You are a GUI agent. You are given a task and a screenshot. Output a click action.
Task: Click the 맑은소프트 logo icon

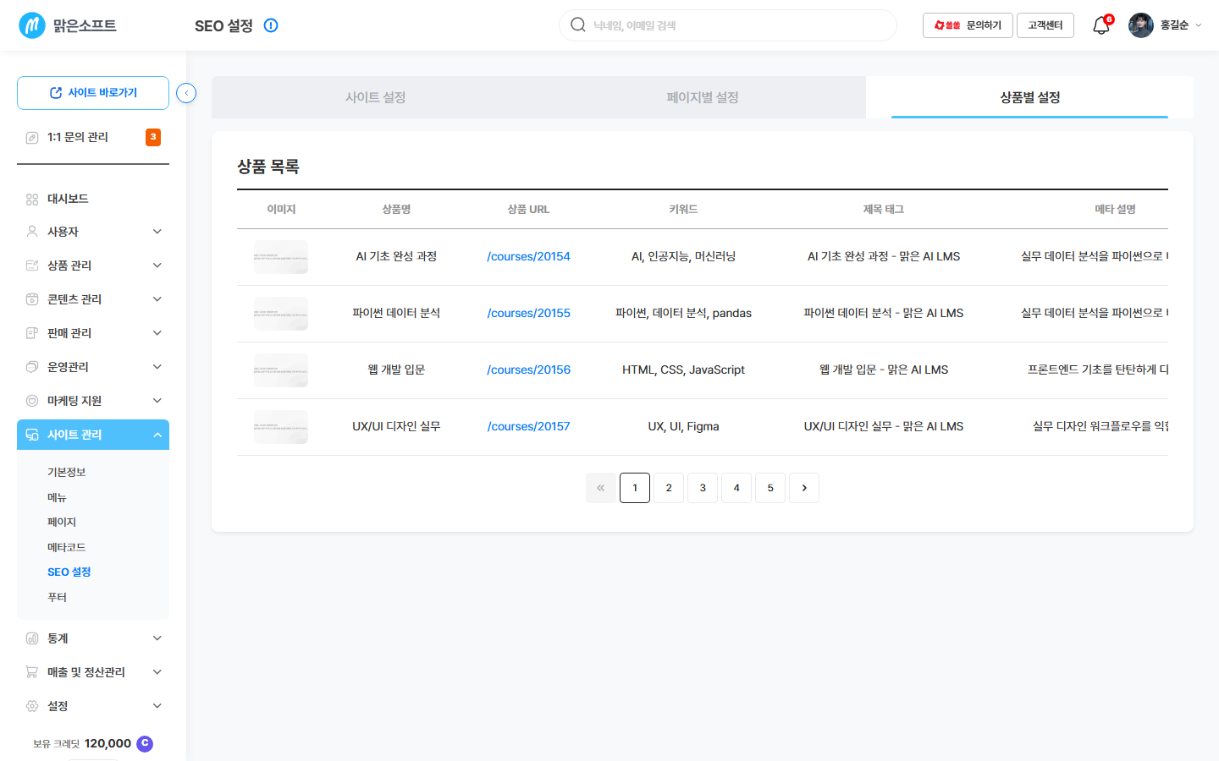click(x=32, y=25)
